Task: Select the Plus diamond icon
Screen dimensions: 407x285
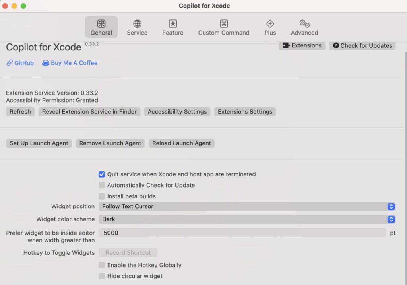Action: (x=270, y=23)
